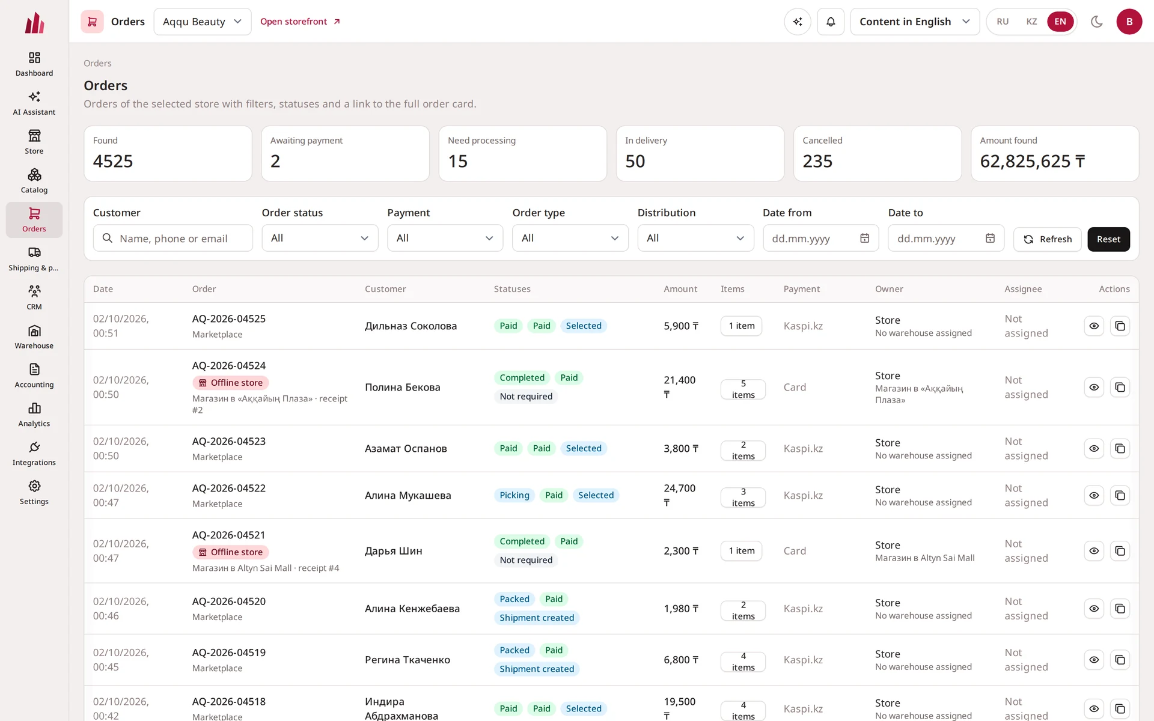Open the Warehouse section

(x=34, y=337)
